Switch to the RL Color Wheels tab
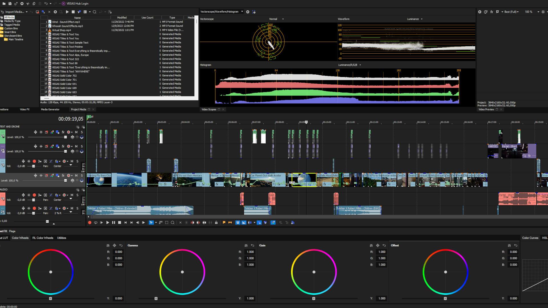548x308 pixels. [x=43, y=238]
